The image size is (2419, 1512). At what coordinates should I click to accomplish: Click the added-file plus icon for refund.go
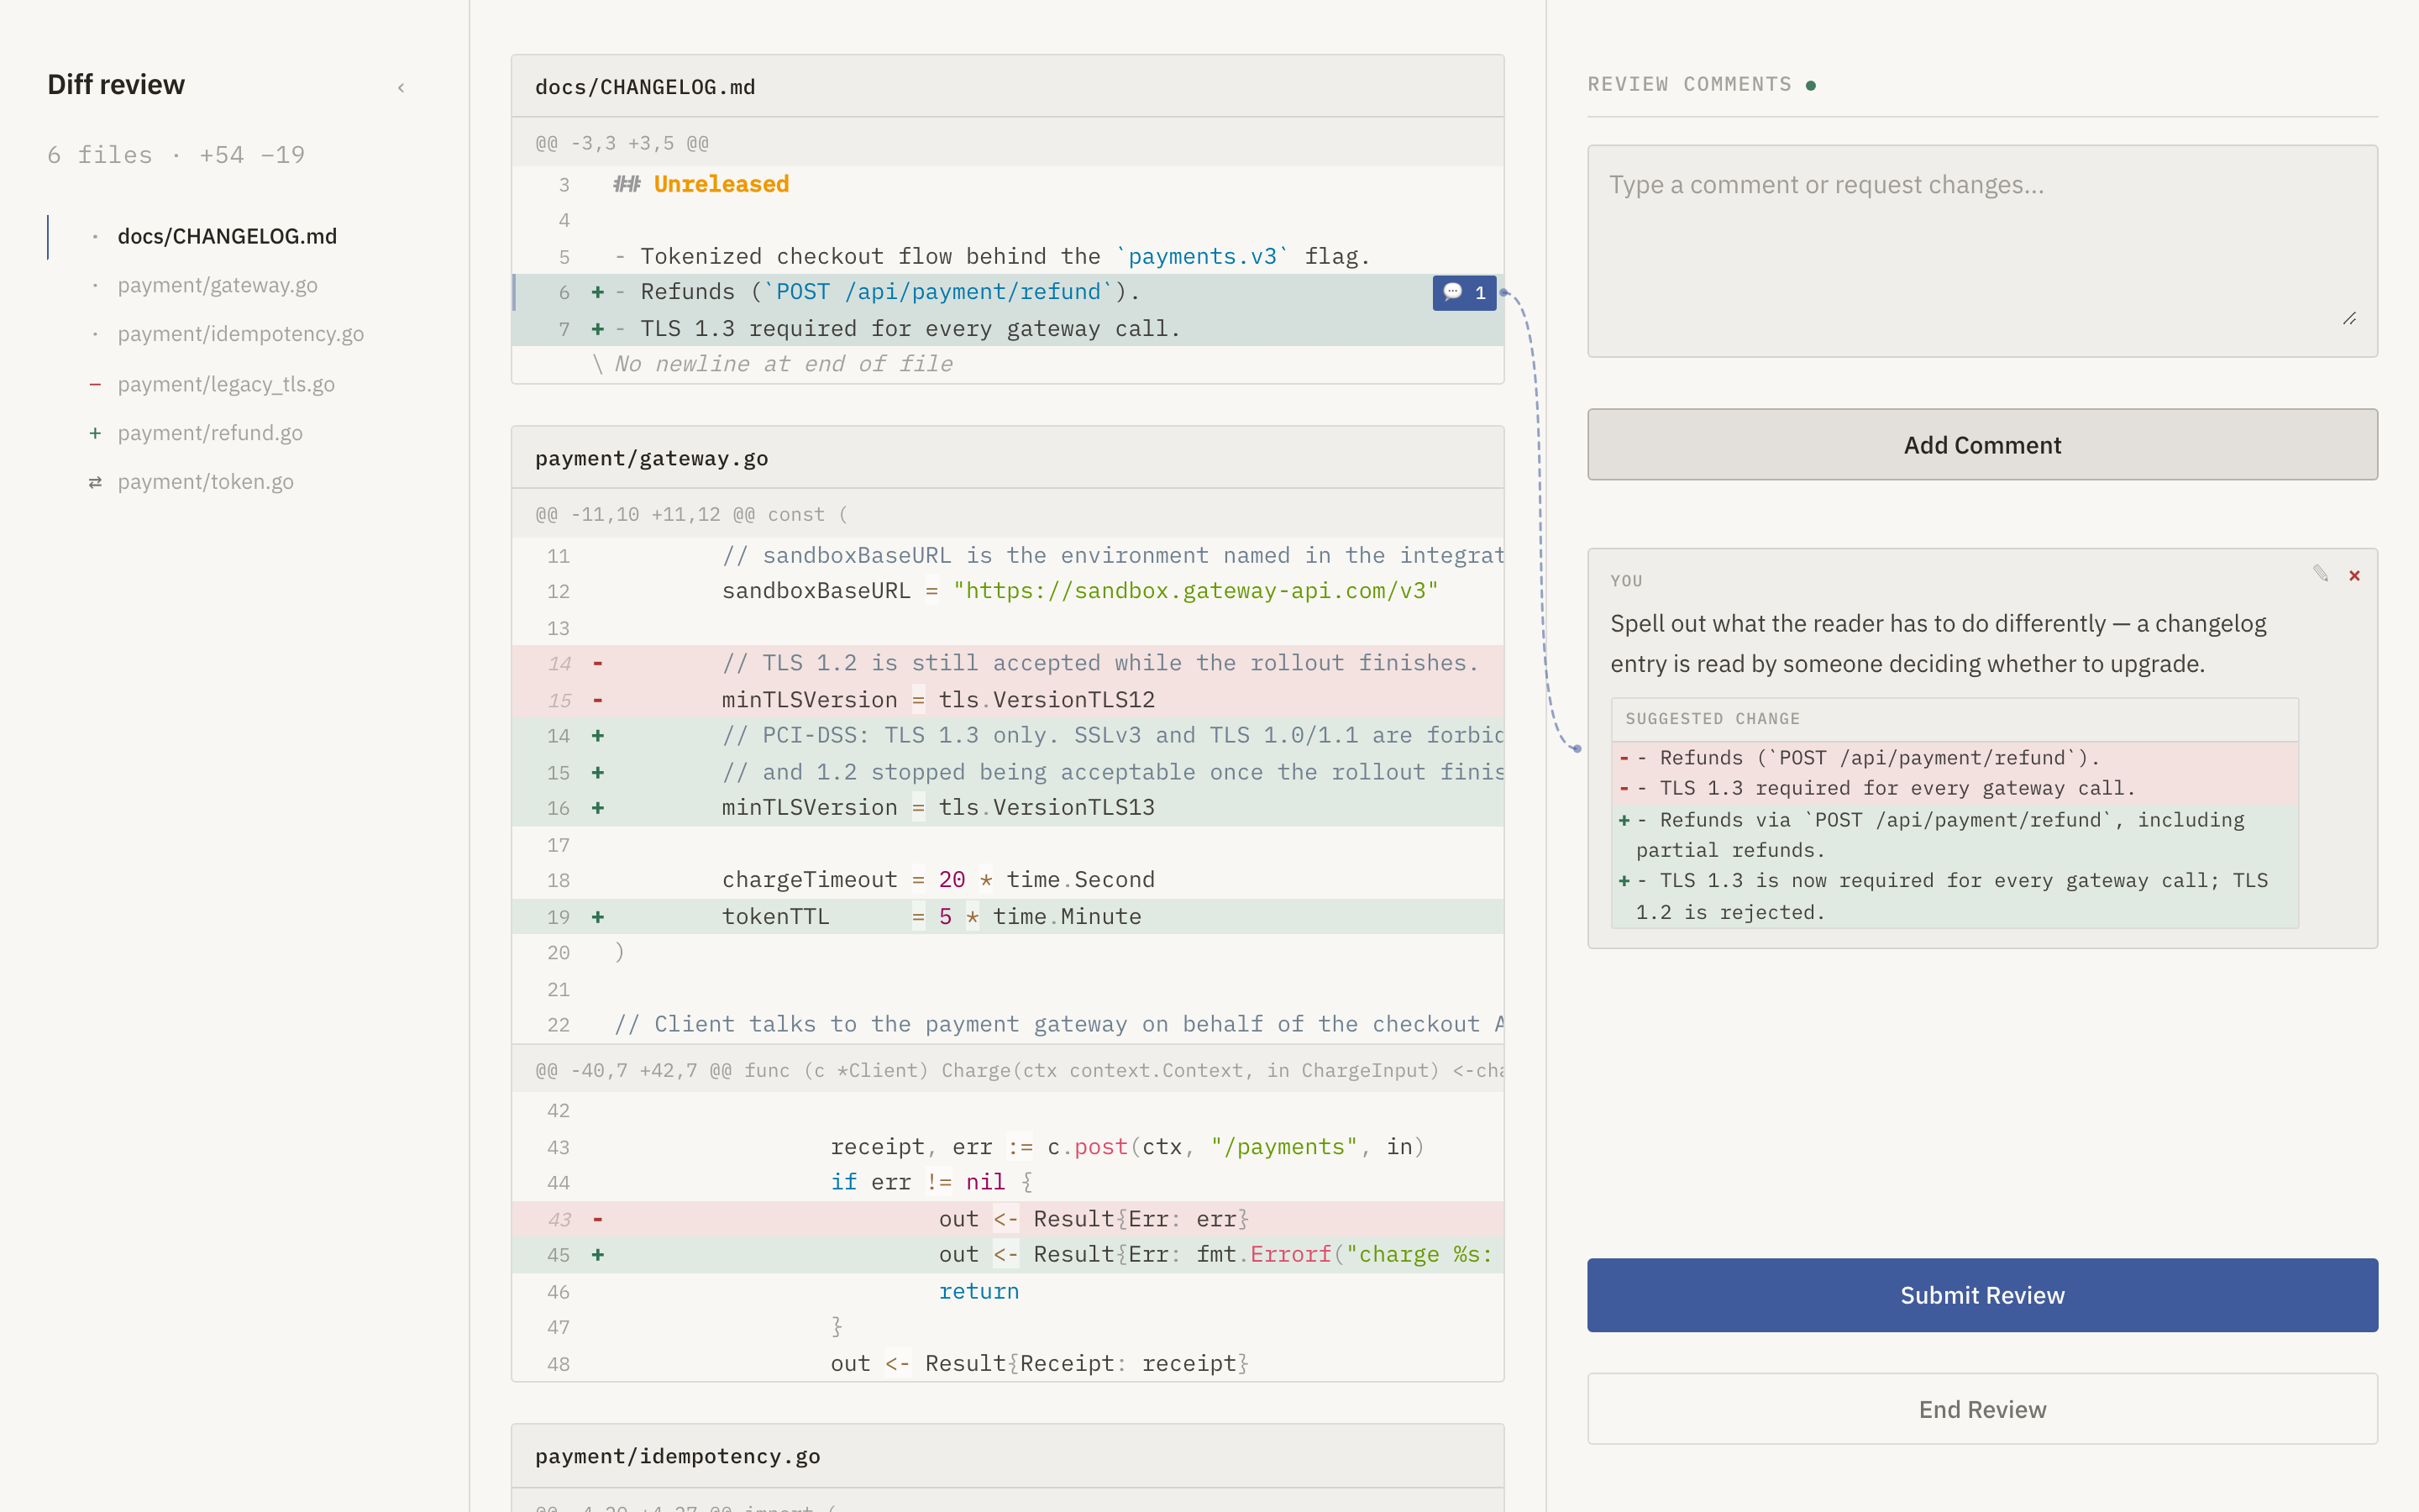pyautogui.click(x=95, y=433)
